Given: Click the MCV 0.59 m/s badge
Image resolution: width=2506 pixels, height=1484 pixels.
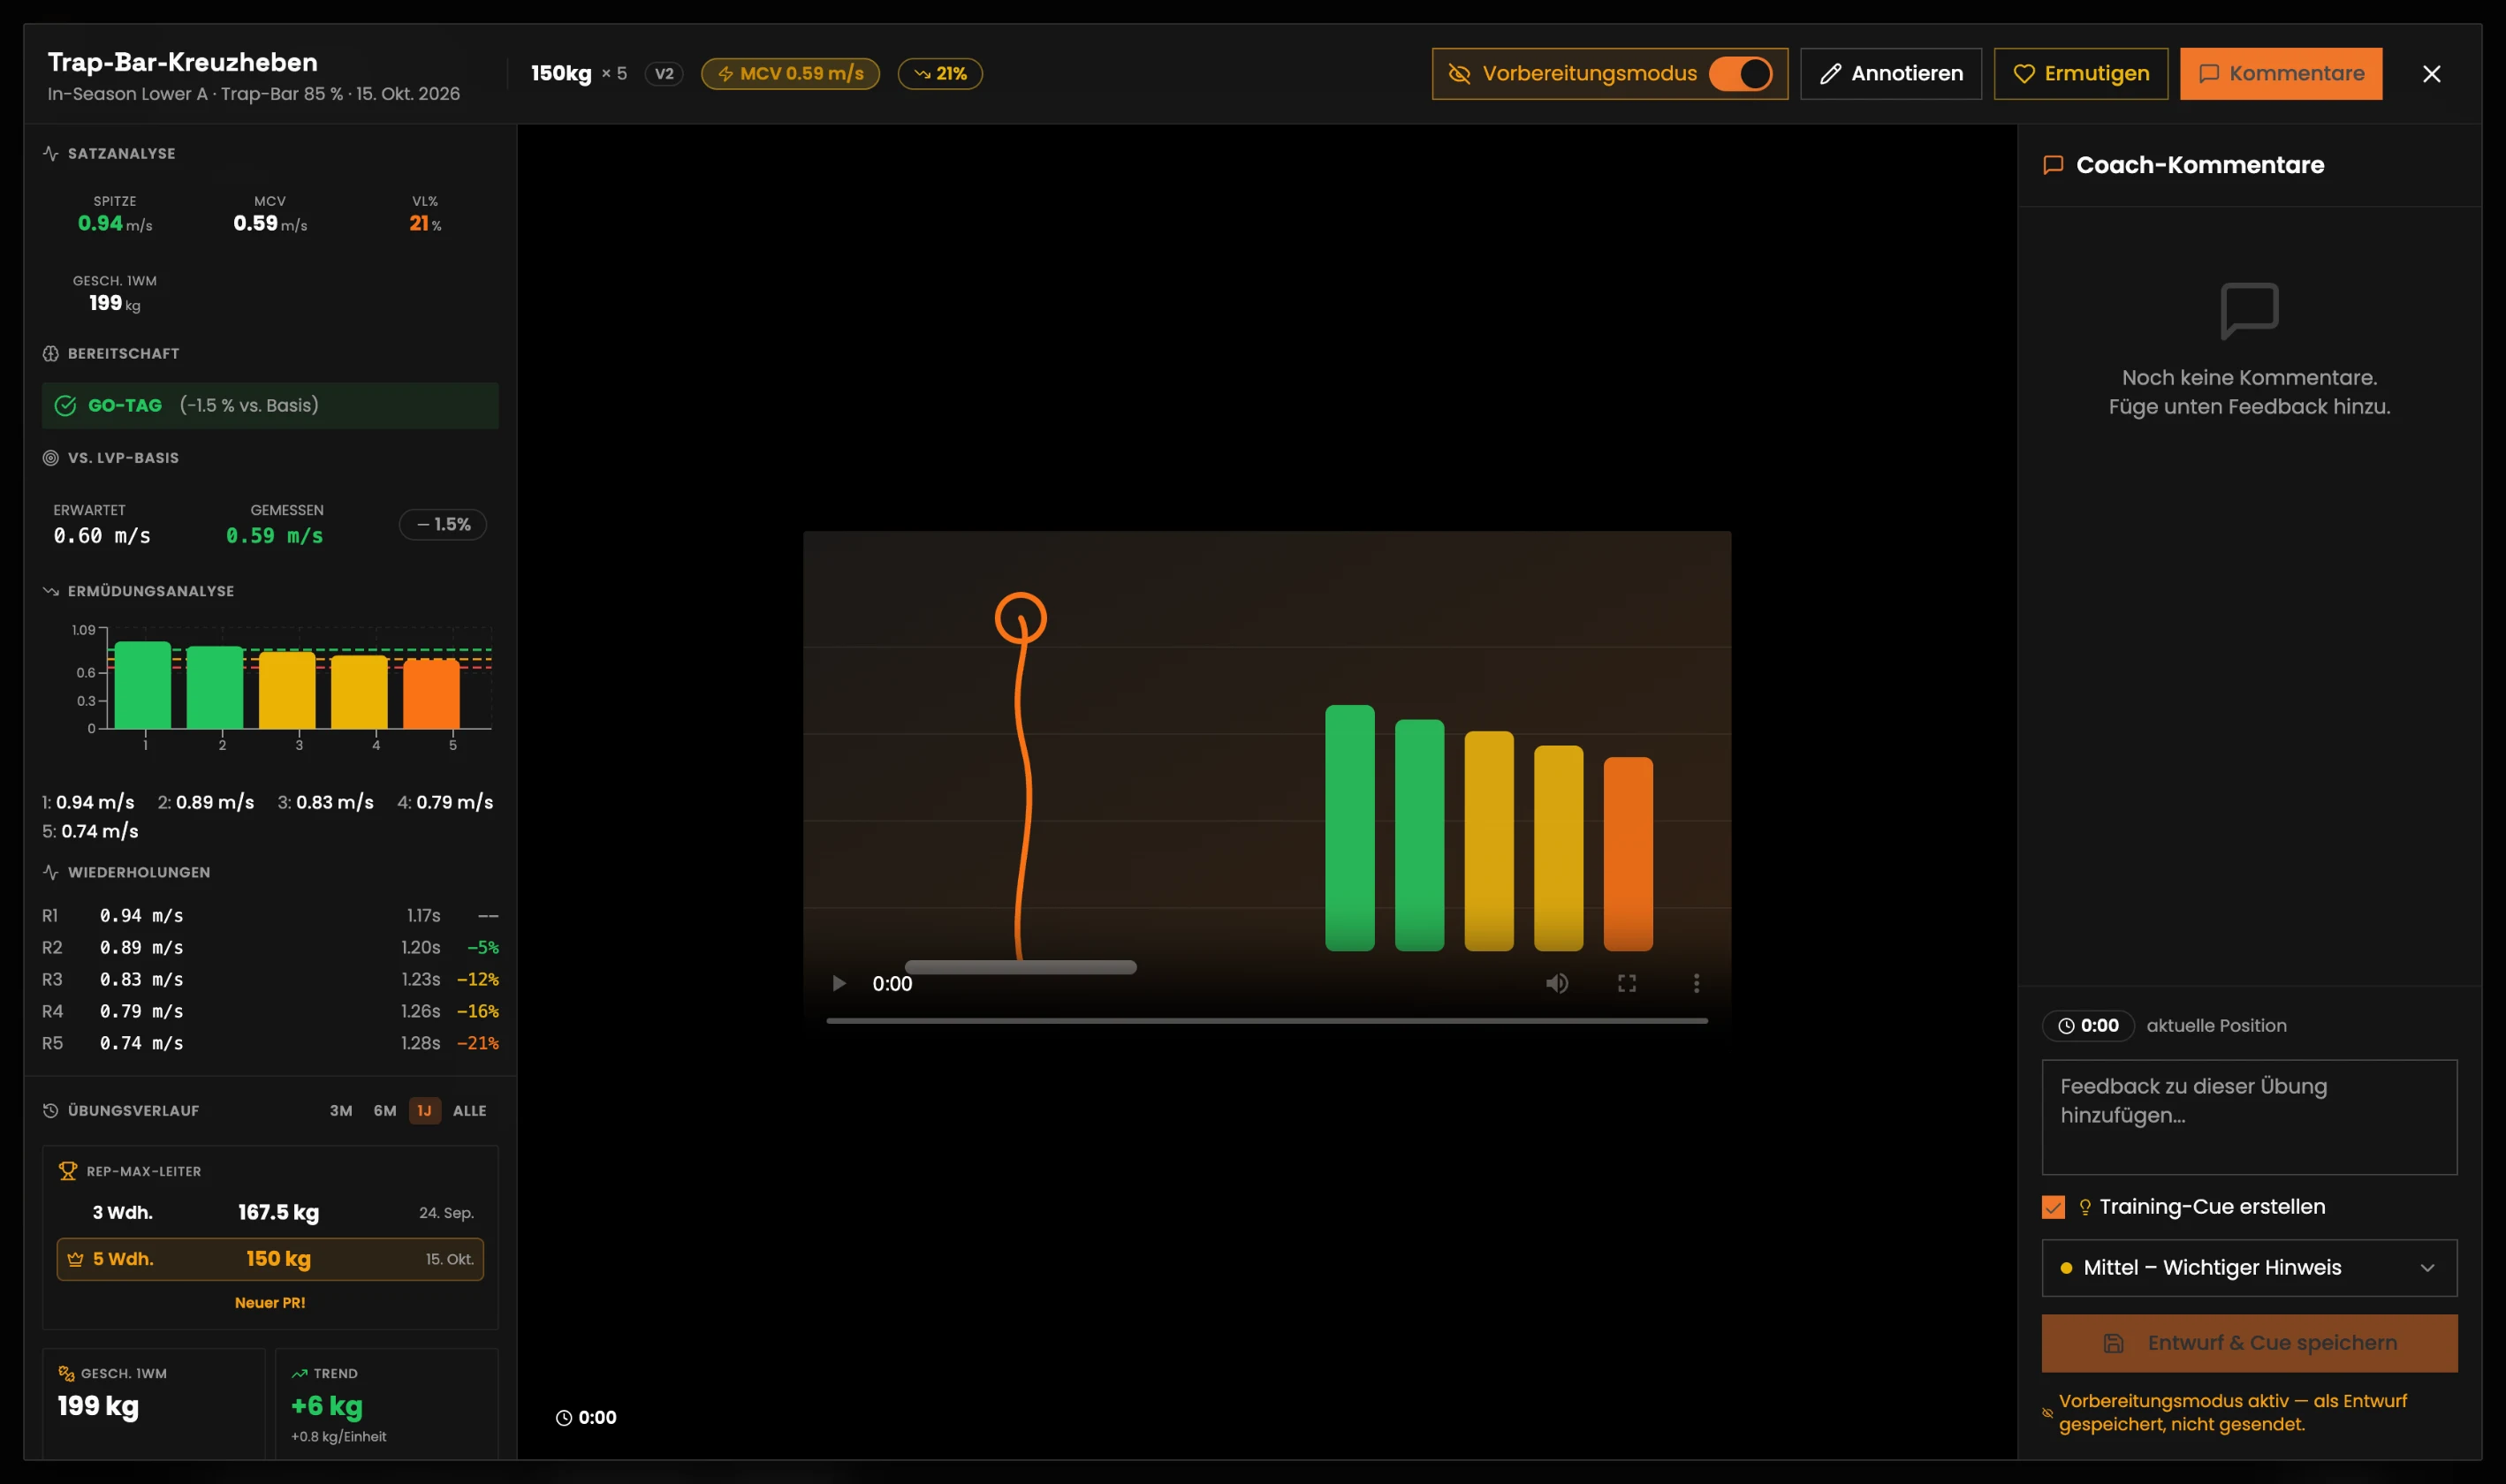Looking at the screenshot, I should 790,73.
